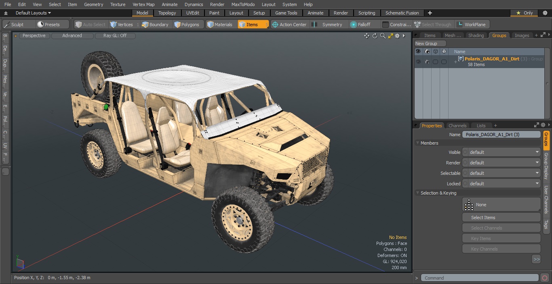Screen dimensions: 552x284
Task: Switch to the Shading panel tab
Action: 476,35
